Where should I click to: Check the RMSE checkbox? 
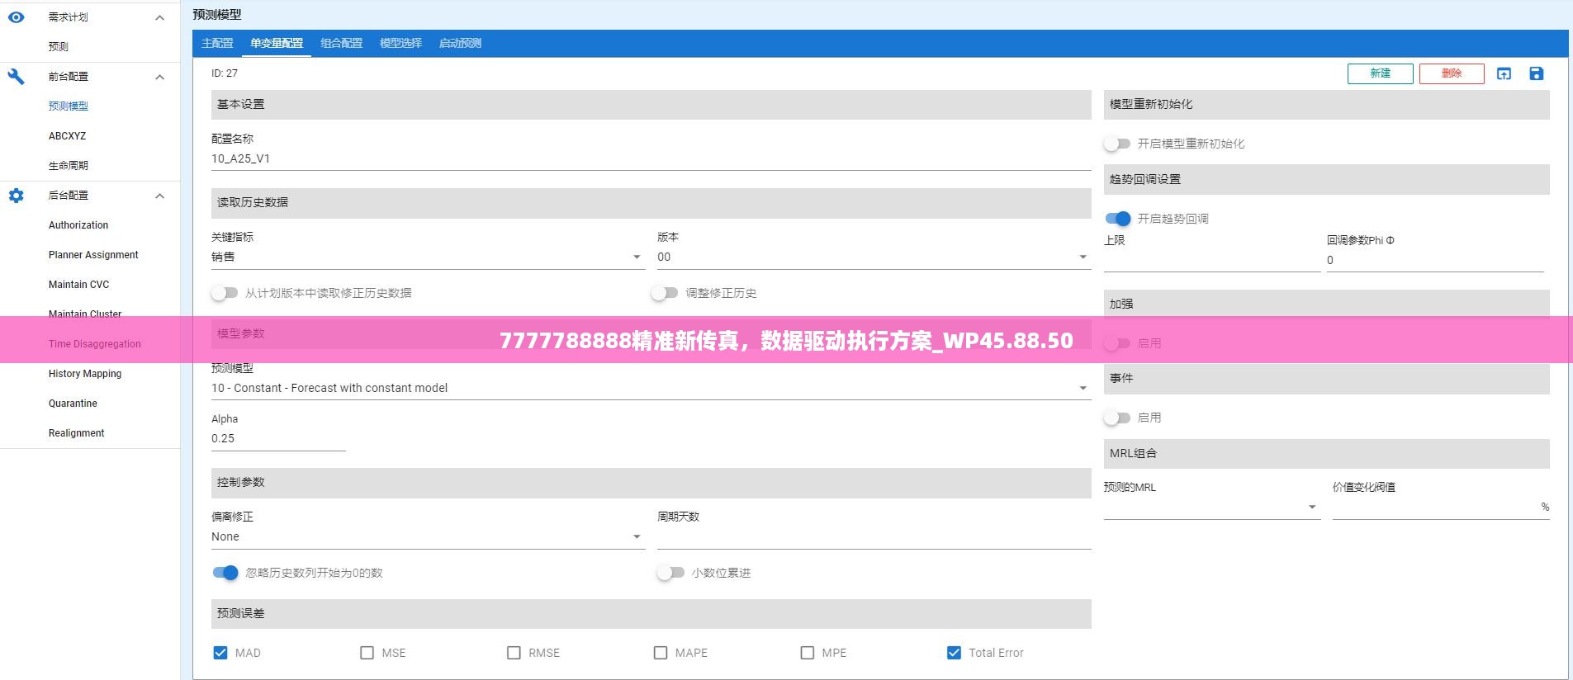point(514,653)
